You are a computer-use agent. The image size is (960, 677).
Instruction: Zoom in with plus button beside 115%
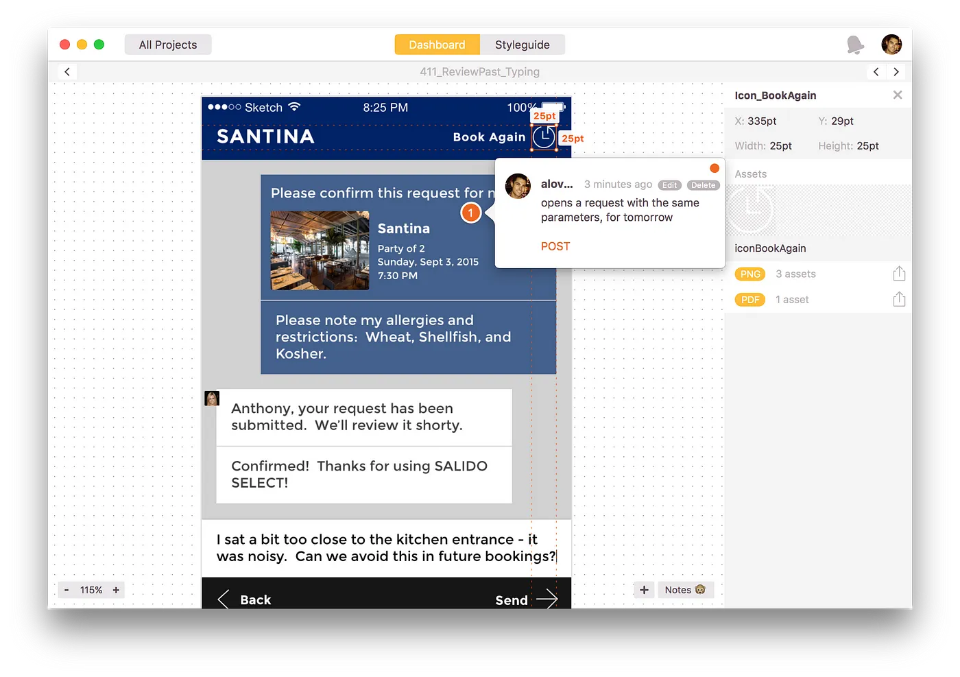coord(116,590)
